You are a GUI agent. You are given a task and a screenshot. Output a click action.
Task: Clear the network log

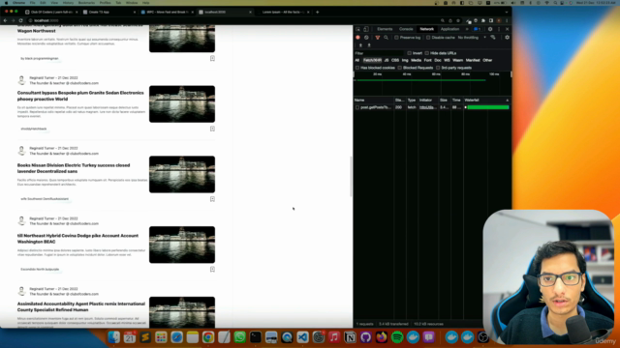click(366, 38)
